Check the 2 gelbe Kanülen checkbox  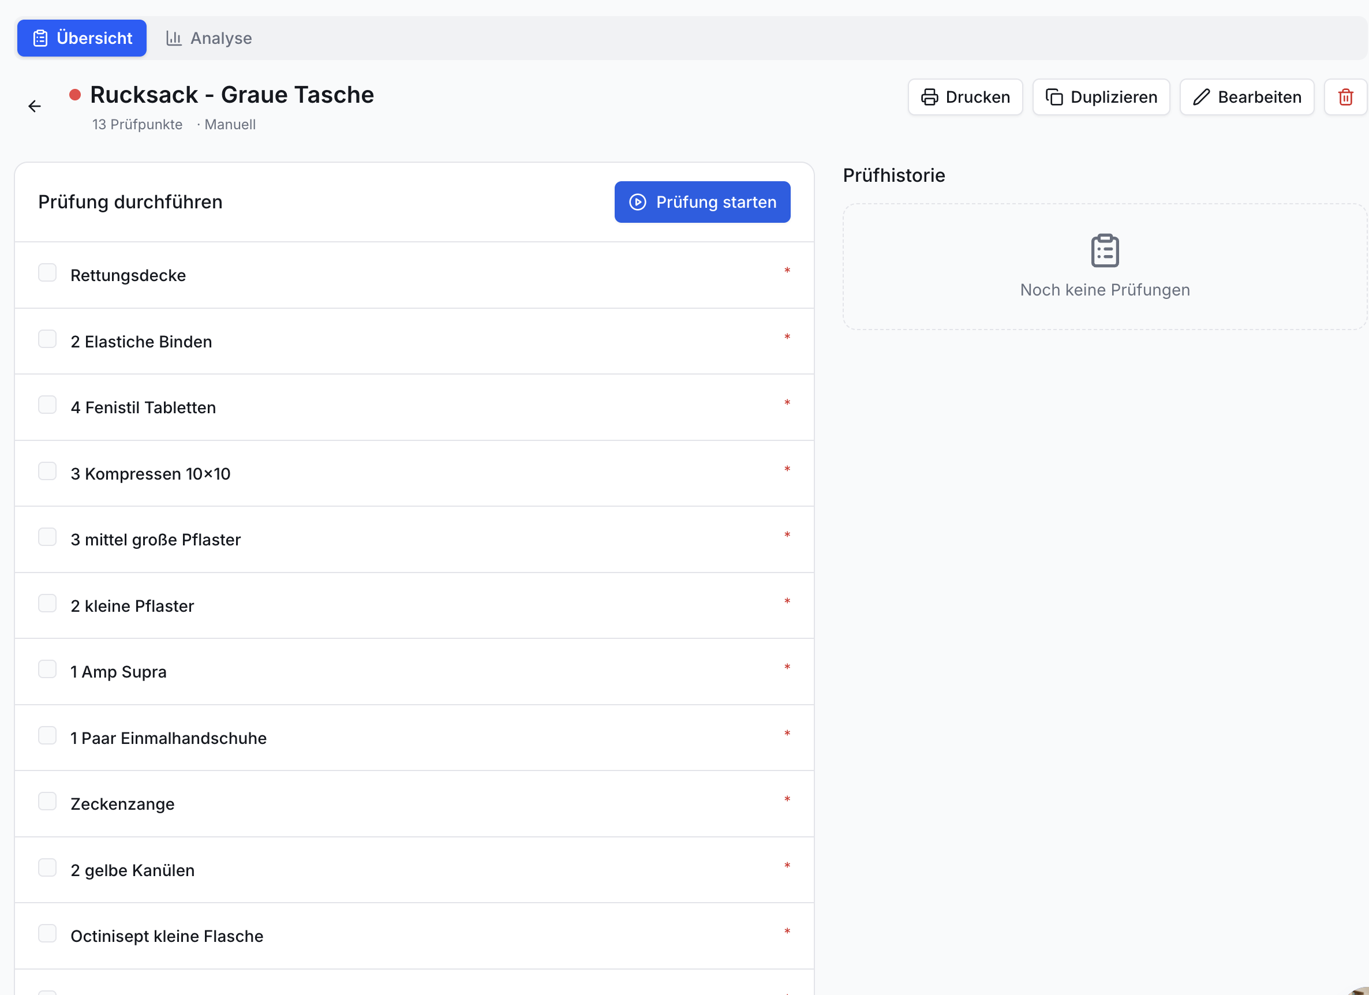(47, 867)
